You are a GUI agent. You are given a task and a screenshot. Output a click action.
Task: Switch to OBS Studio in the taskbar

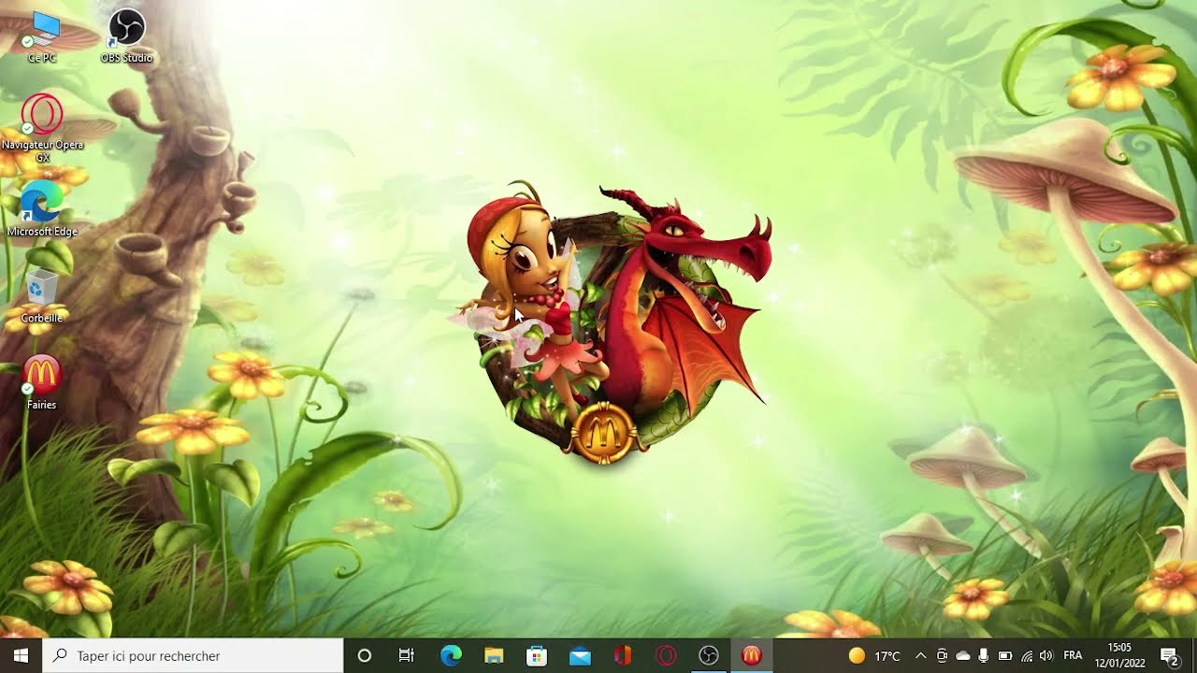pos(709,656)
